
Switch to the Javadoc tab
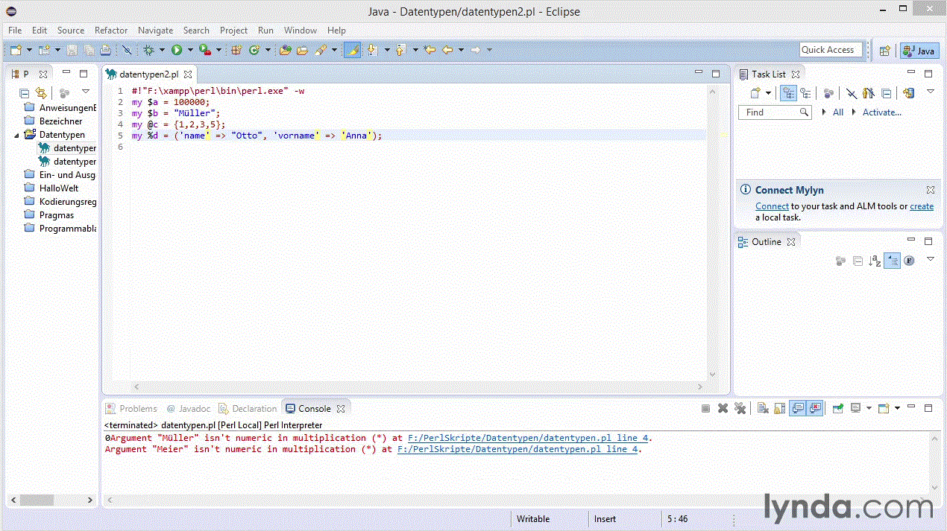pyautogui.click(x=189, y=409)
